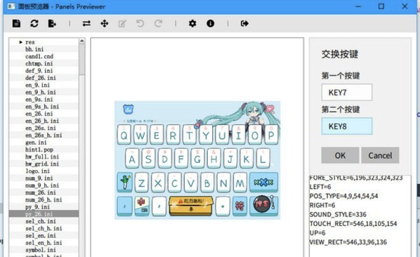Click the P key in keyboard preview
This screenshot has height=257, width=420.
coord(271,135)
